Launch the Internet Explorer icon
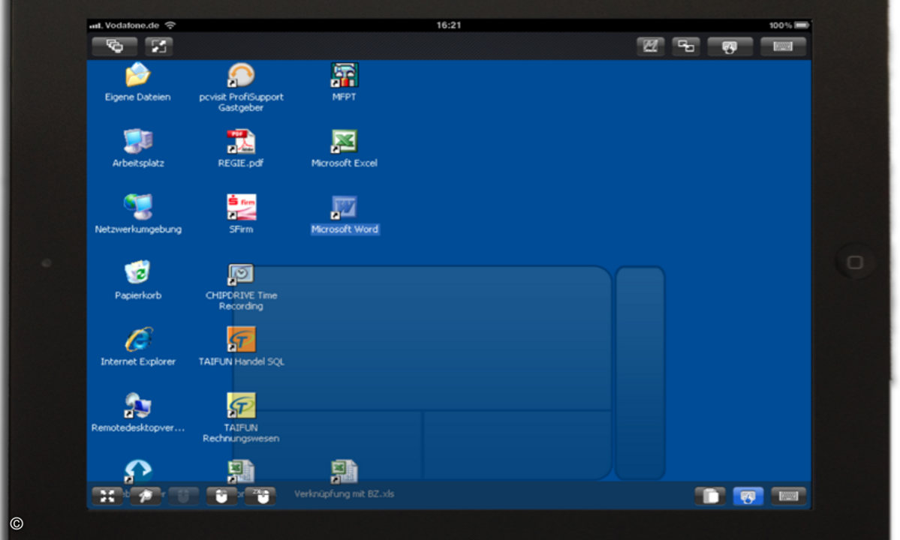 pos(138,339)
